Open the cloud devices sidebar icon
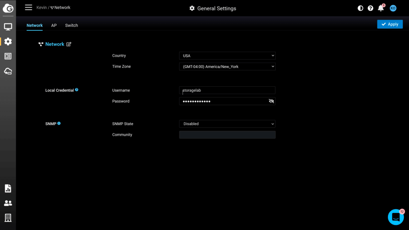The height and width of the screenshot is (230, 409). (8, 71)
